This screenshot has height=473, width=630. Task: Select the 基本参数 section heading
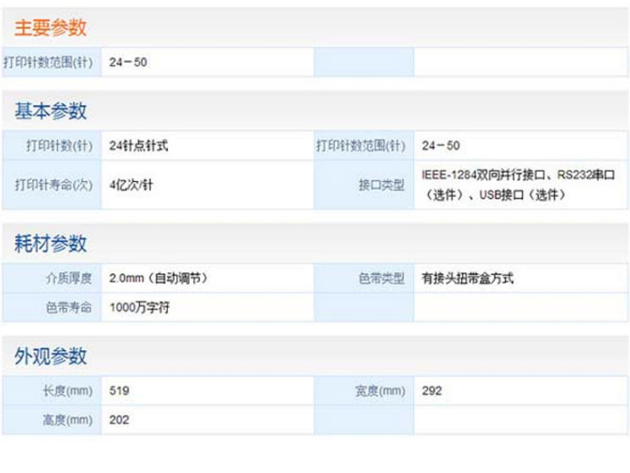(x=51, y=111)
